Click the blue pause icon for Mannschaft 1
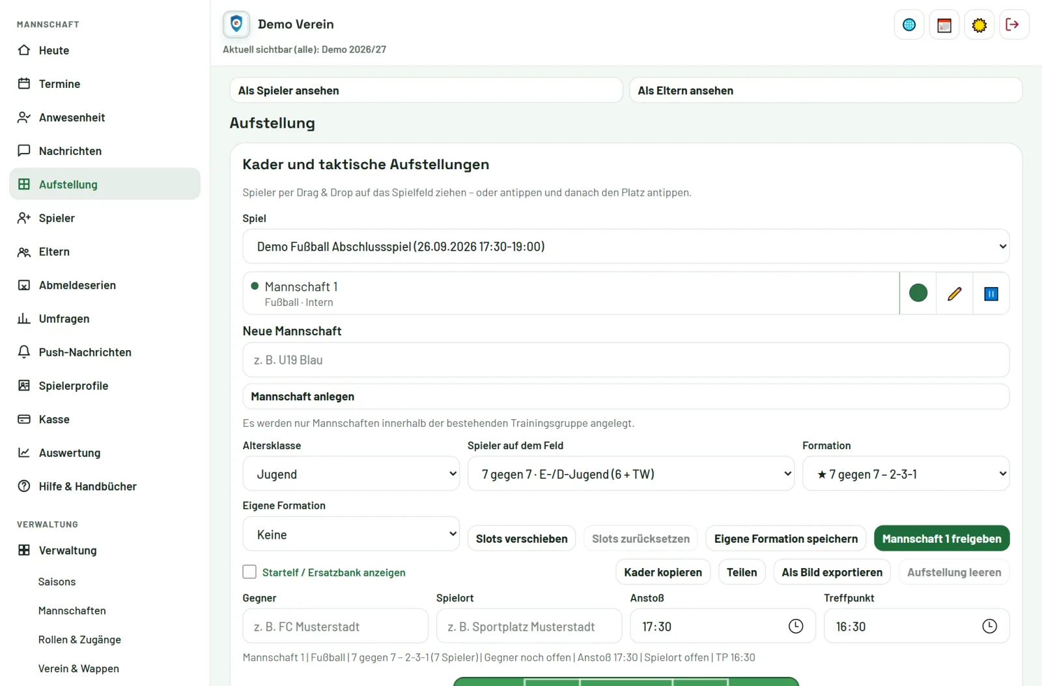1042x686 pixels. coord(991,294)
